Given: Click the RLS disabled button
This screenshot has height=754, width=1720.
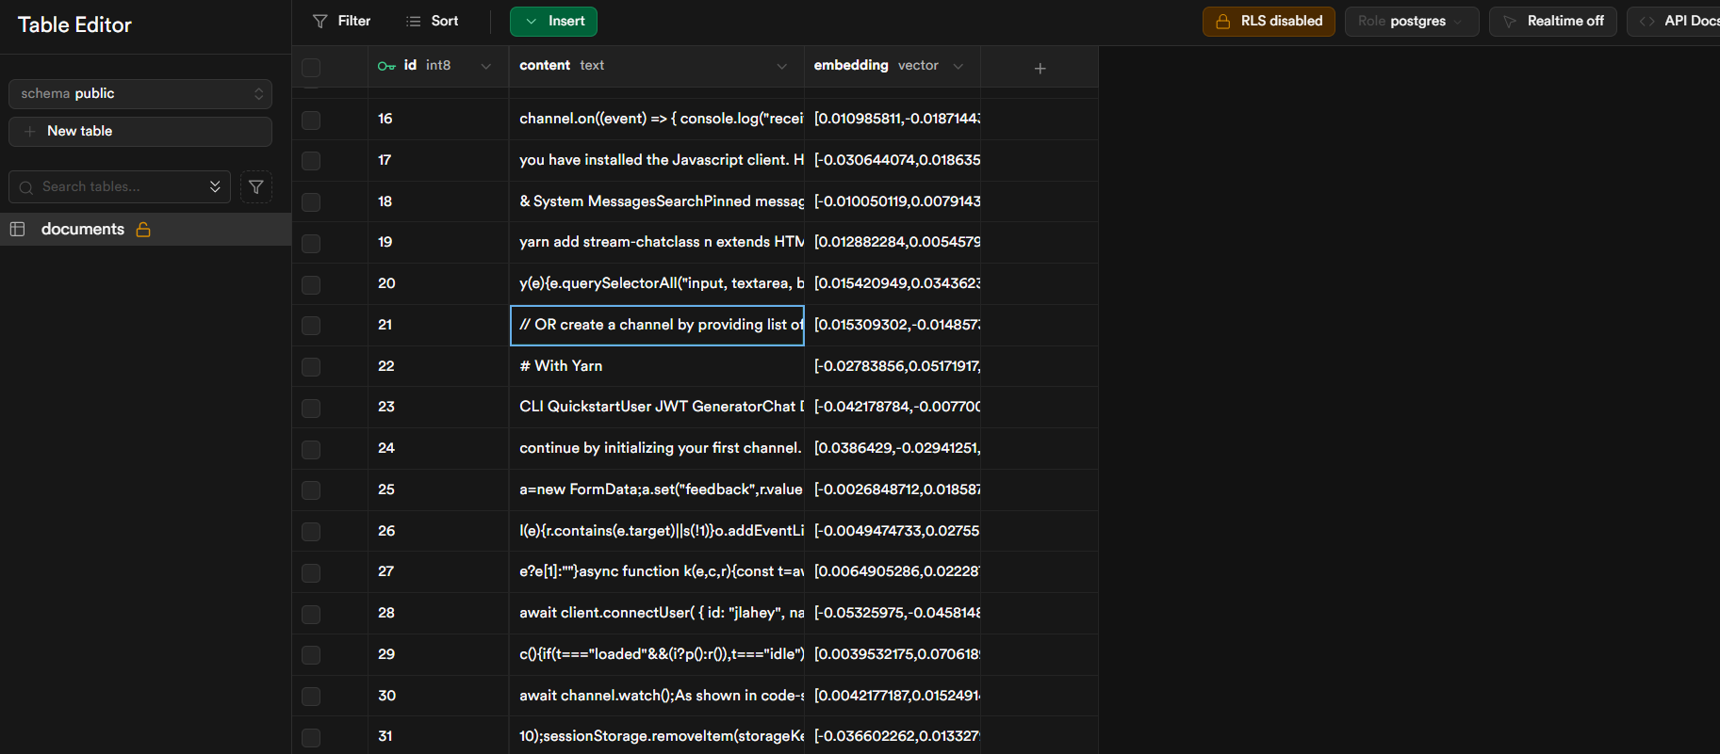Looking at the screenshot, I should 1268,21.
